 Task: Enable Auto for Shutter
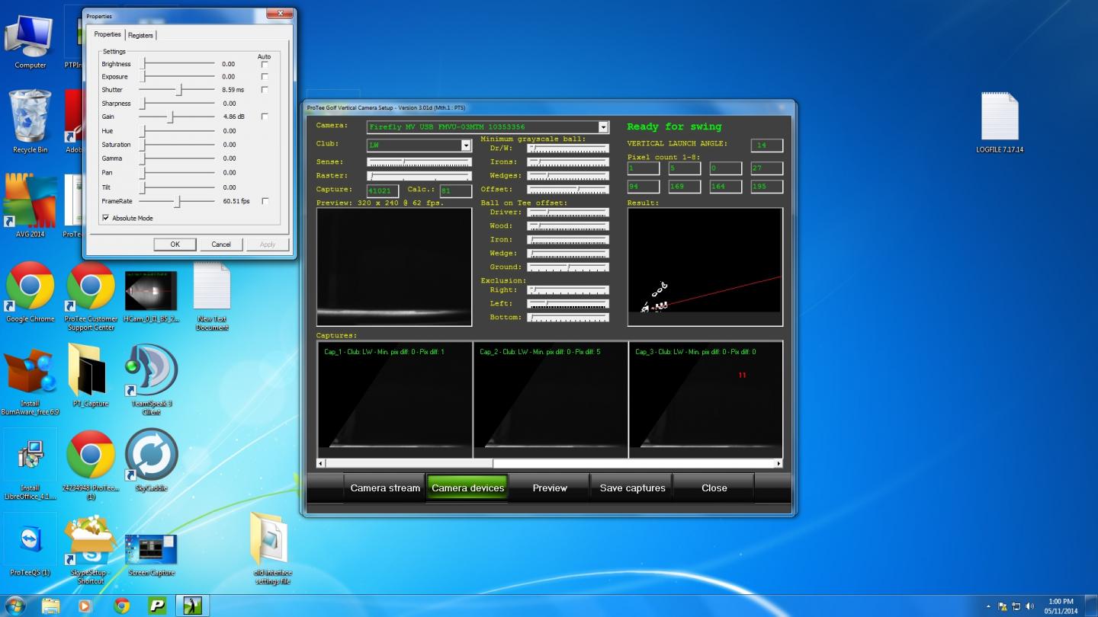coord(265,90)
